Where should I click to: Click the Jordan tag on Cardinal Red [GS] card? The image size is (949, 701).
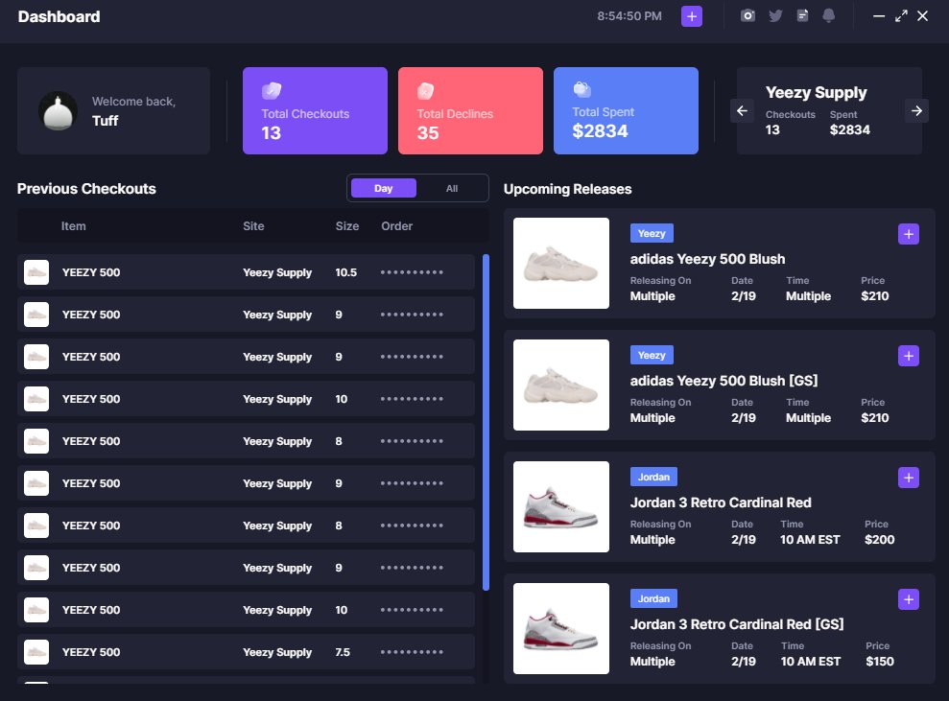(x=653, y=598)
